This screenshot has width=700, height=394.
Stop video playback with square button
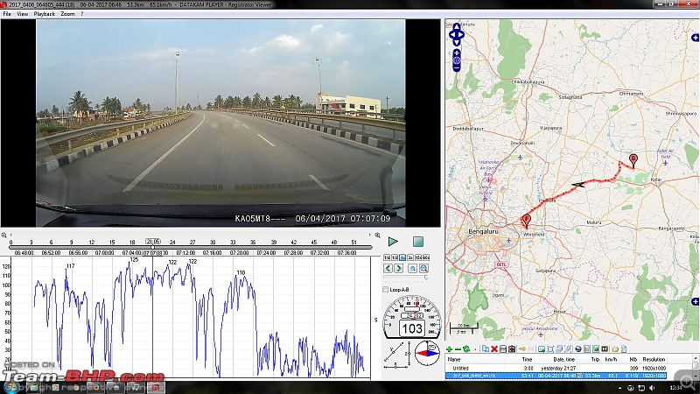[418, 242]
